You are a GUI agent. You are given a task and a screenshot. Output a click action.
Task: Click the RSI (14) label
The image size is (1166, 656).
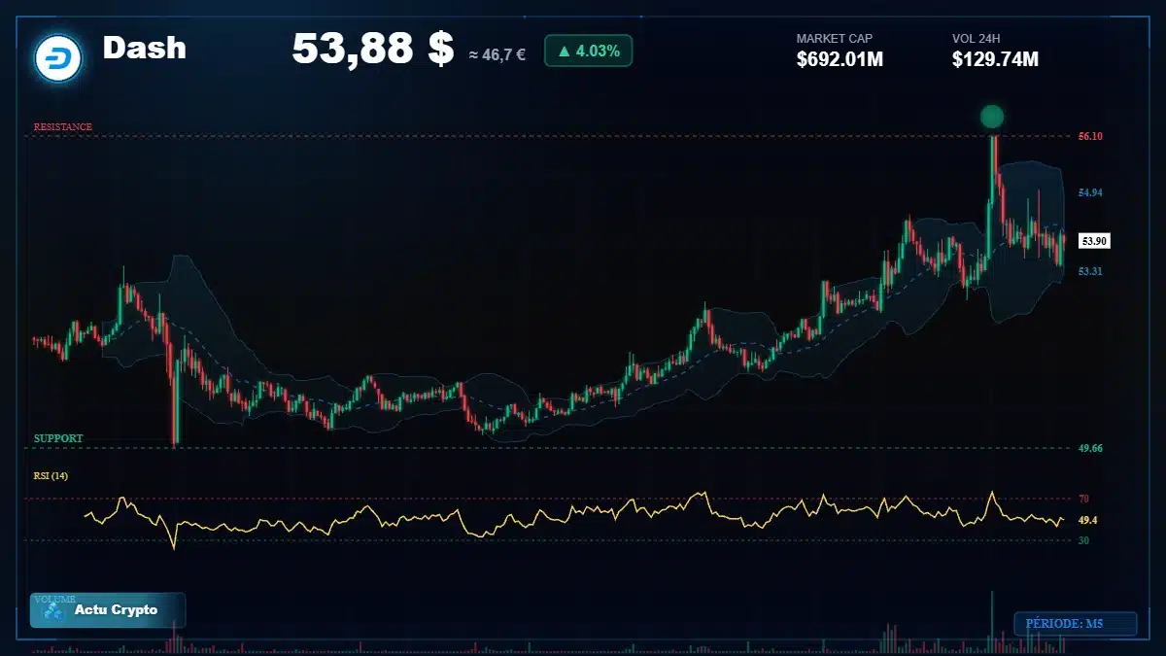coord(51,475)
